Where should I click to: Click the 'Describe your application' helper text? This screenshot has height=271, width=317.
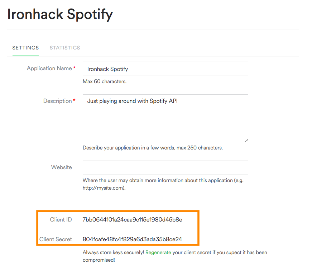coord(153,148)
